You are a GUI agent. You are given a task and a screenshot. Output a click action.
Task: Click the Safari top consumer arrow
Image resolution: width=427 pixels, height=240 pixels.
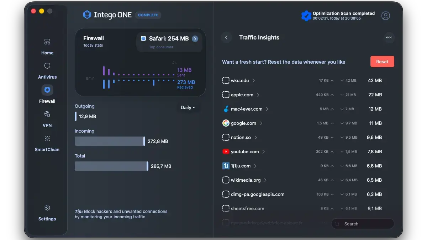195,39
